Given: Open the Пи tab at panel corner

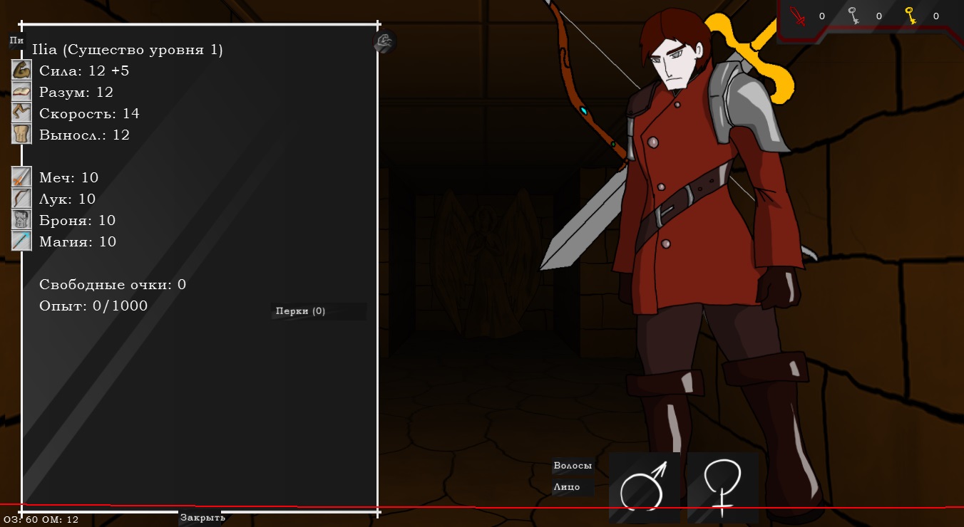Looking at the screenshot, I should tap(16, 41).
